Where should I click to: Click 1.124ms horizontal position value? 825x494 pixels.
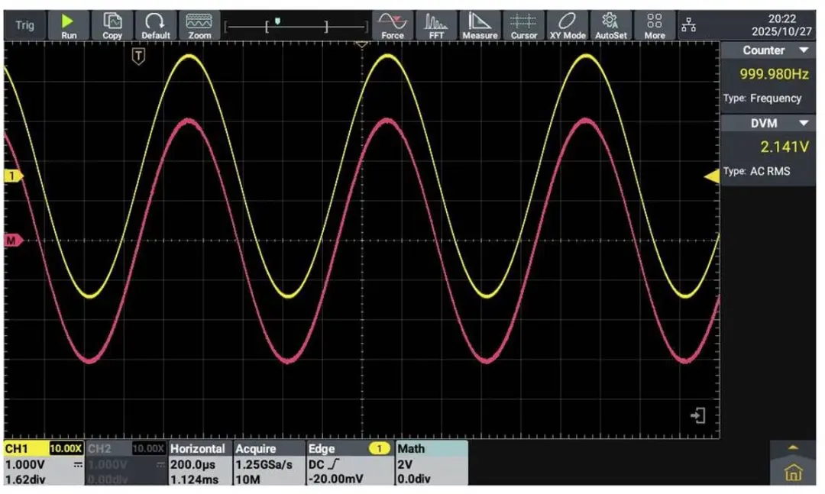194,479
